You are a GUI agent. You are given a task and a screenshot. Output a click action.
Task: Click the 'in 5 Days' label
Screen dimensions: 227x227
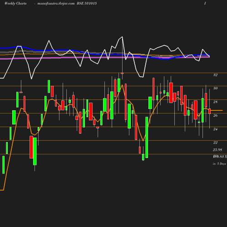219,164
